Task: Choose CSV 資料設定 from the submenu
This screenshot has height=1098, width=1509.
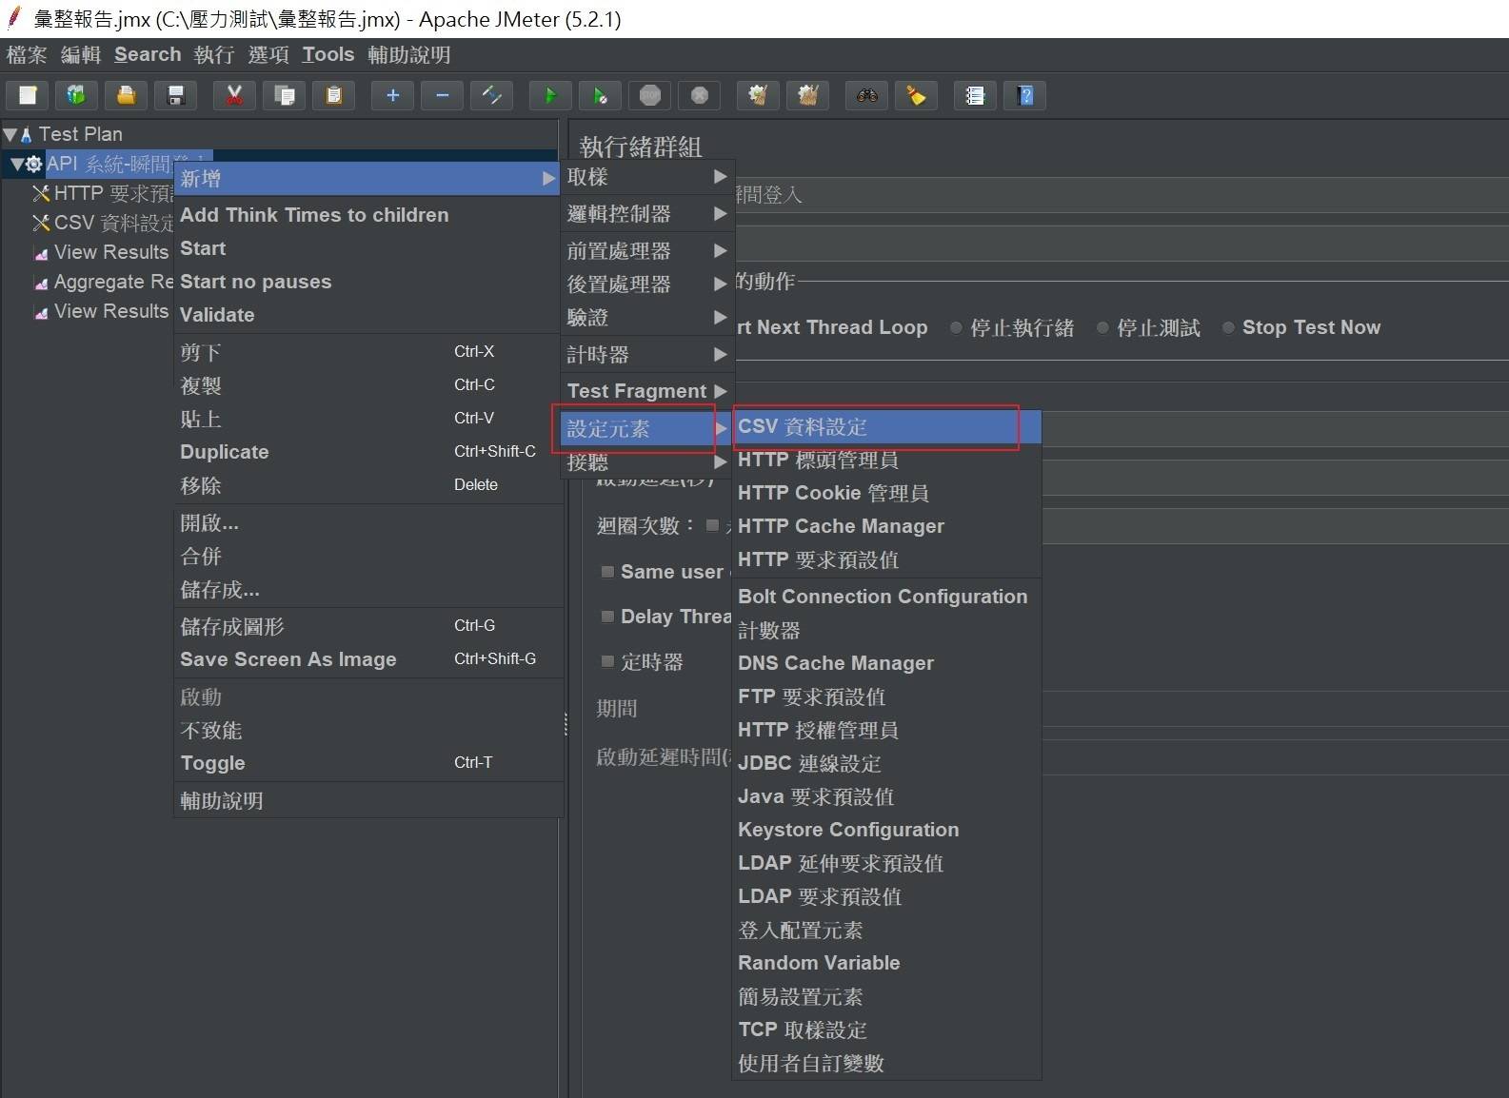Action: pyautogui.click(x=886, y=427)
